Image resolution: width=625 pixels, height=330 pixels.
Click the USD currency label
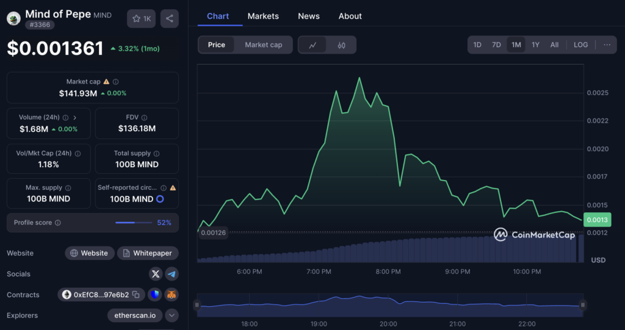click(x=598, y=260)
